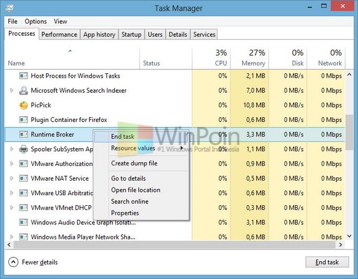Image resolution: width=358 pixels, height=279 pixels.
Task: Select Open file location menu entry
Action: [142, 190]
